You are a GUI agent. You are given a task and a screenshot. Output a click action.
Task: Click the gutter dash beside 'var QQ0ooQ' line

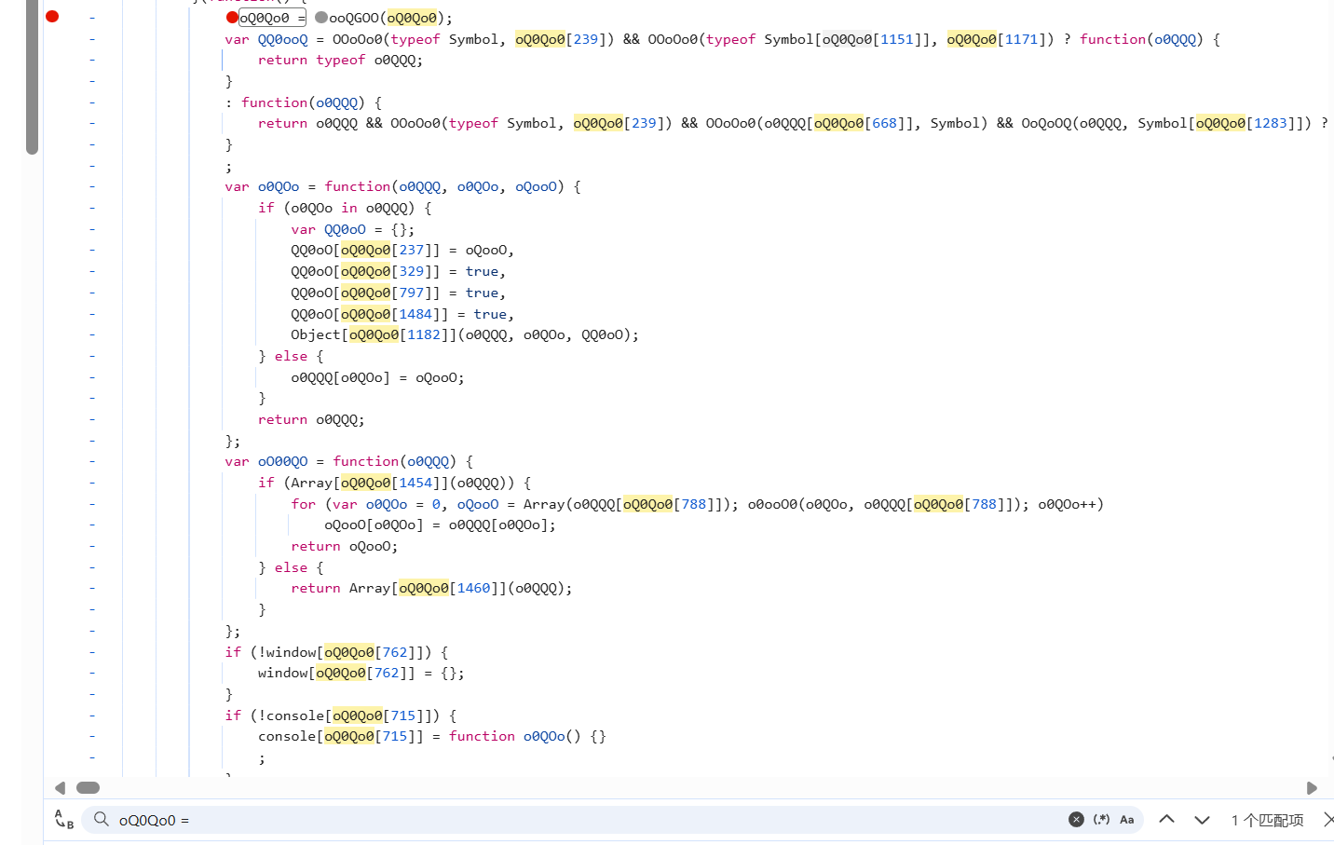click(x=92, y=39)
